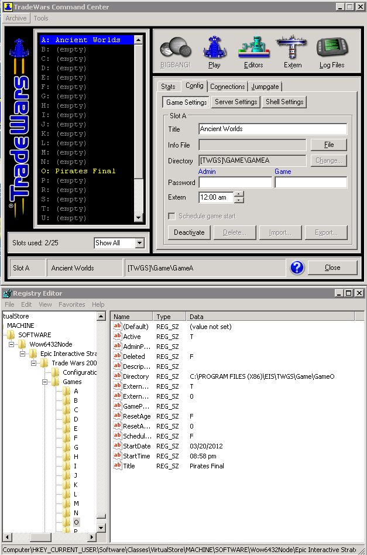Click the Active registry value icon
Screen dimensions: 367x555
(x=118, y=336)
